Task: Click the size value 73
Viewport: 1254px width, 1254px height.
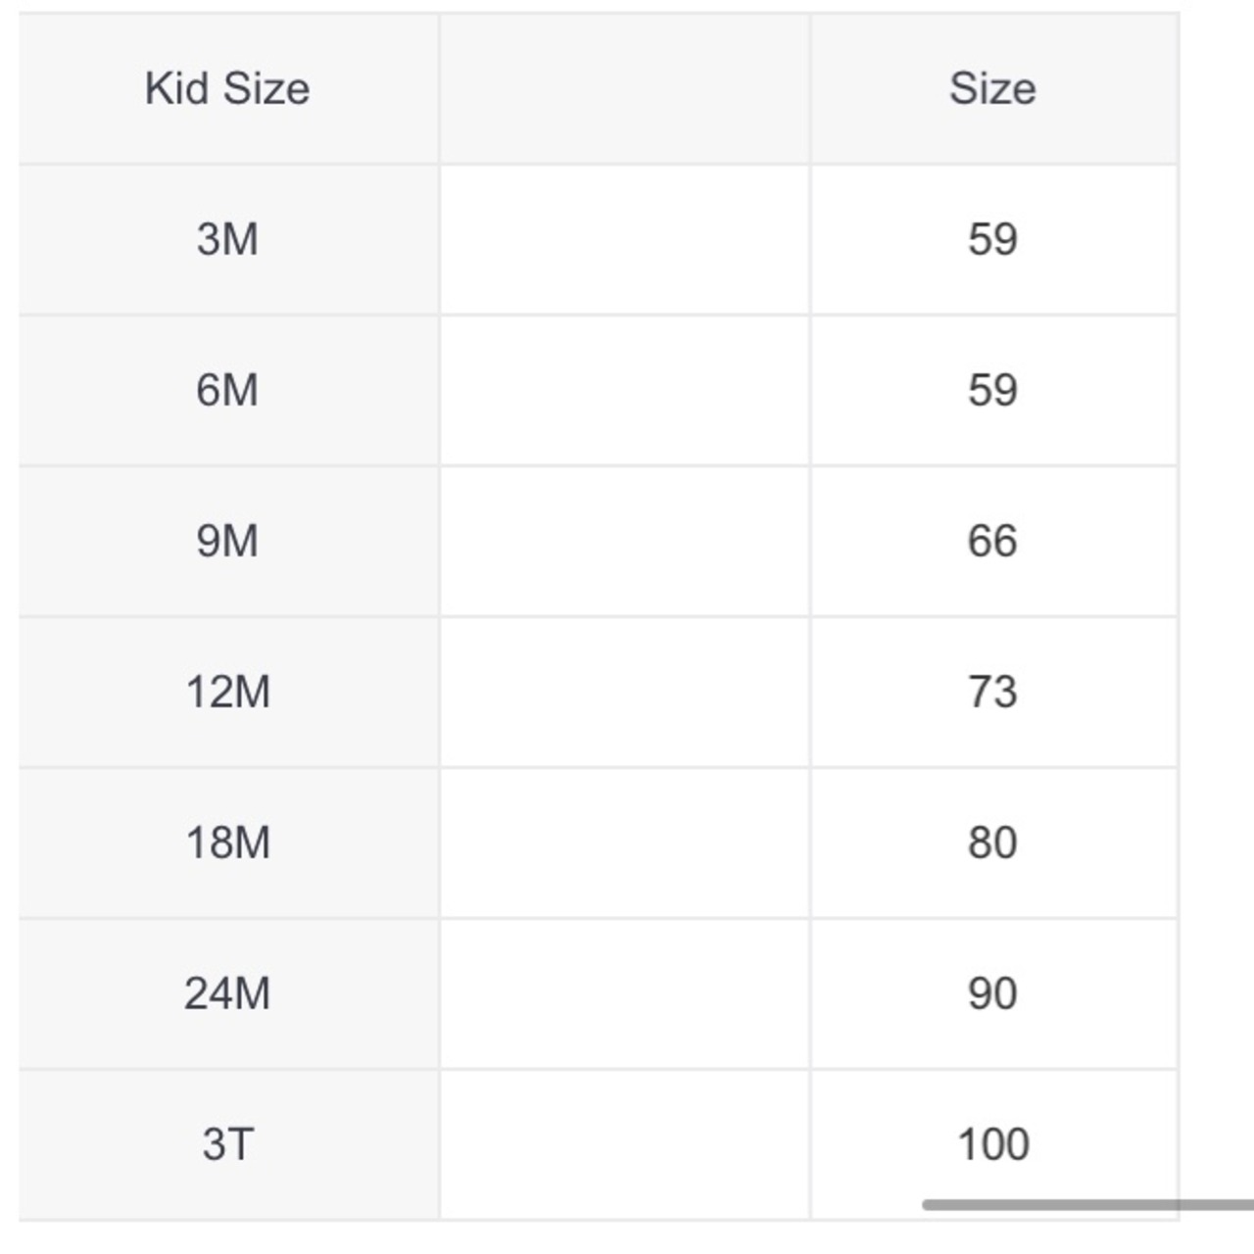Action: click(993, 693)
